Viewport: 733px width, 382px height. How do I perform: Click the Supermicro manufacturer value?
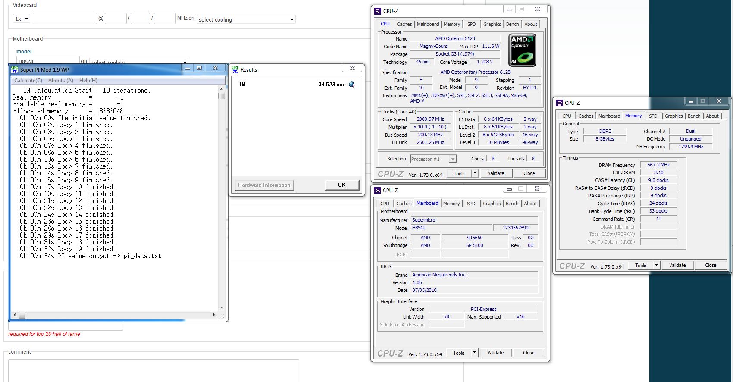pyautogui.click(x=474, y=220)
